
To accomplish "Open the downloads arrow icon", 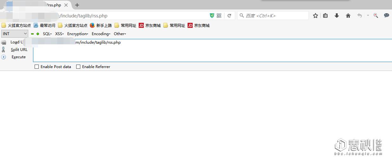I will [x=337, y=16].
